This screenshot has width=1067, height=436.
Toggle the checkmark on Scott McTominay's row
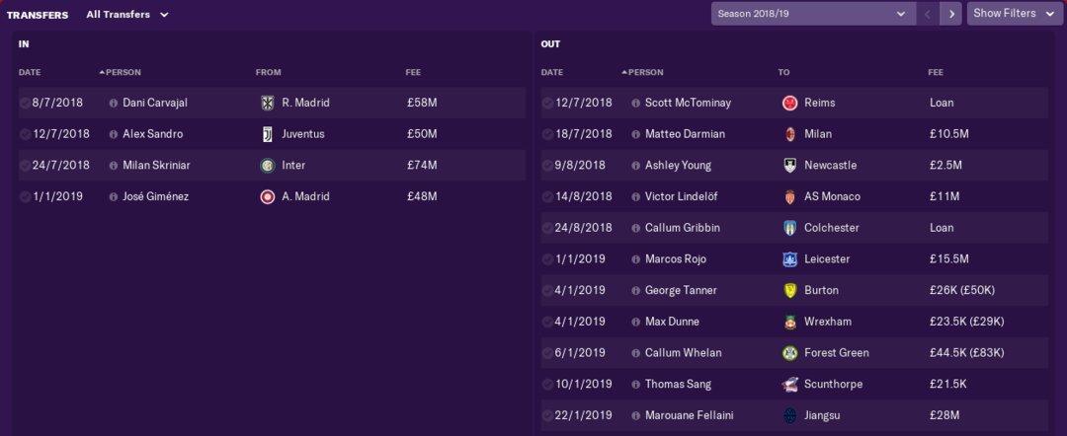pos(547,103)
